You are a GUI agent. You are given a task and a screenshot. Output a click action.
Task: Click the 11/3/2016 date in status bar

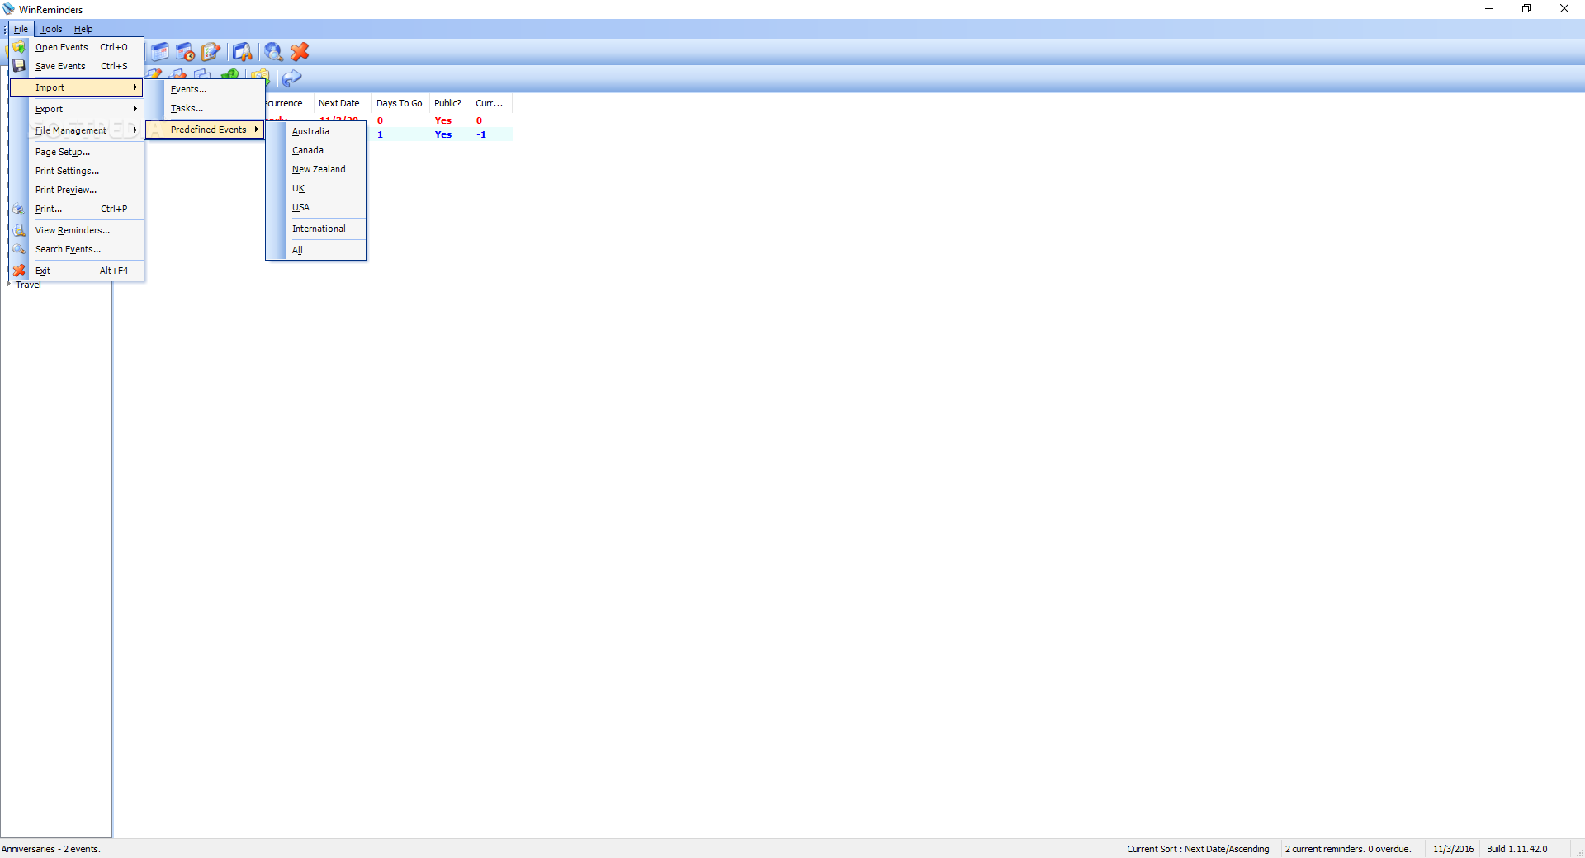click(x=1454, y=849)
